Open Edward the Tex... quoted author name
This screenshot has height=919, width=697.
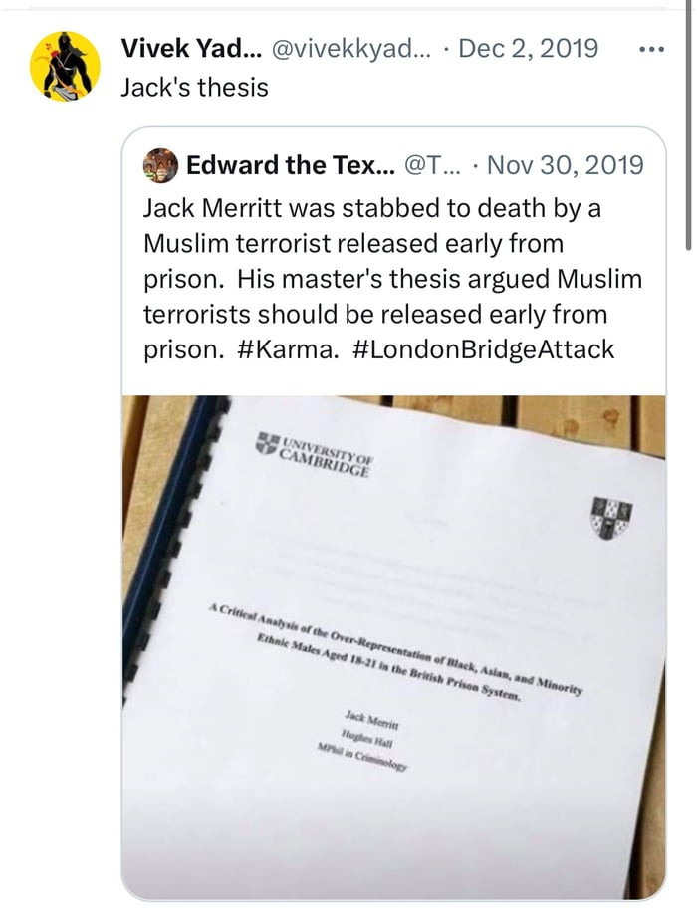pos(289,165)
